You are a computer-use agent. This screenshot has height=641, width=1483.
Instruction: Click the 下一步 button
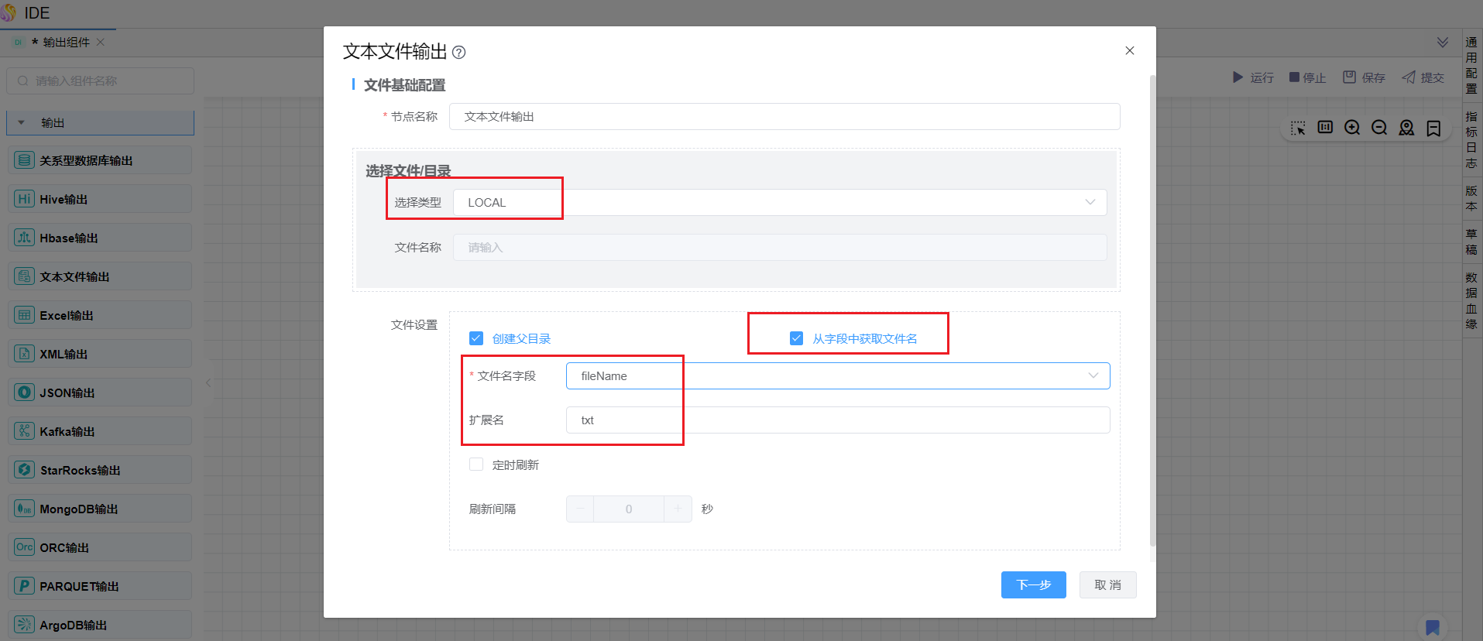click(x=1033, y=585)
